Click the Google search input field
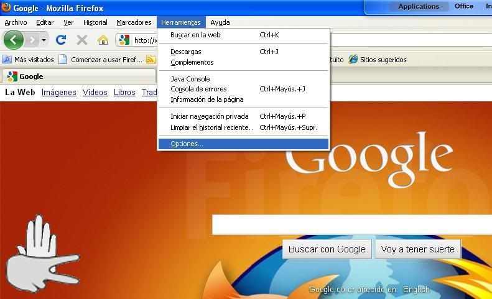 pos(352,224)
